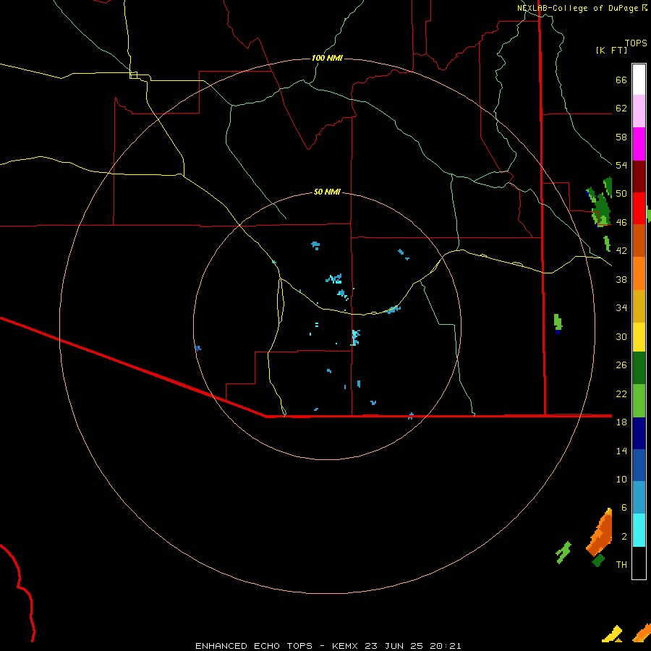Screen dimensions: 651x651
Task: Click the 58 legend value
Action: pyautogui.click(x=621, y=137)
